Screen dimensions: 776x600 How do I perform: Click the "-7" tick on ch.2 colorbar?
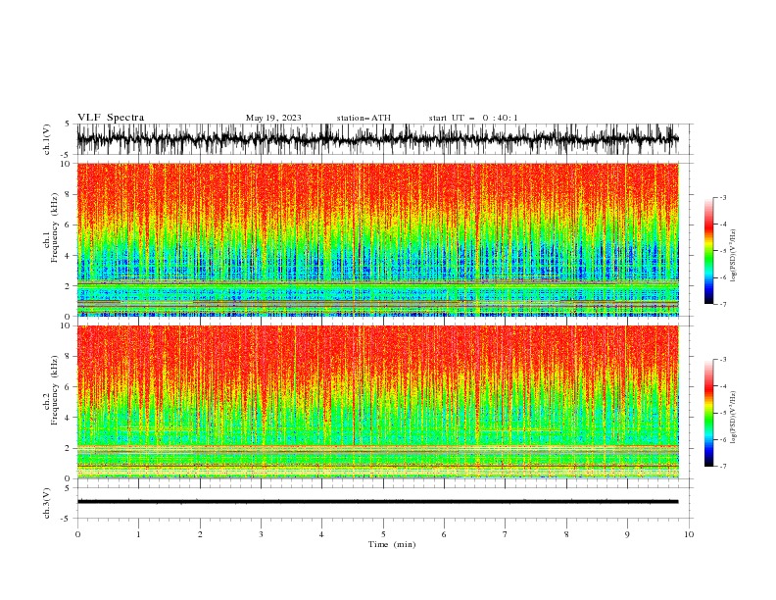[723, 466]
